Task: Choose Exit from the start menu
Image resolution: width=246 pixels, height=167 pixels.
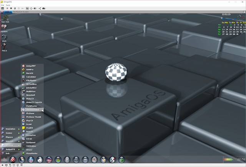Action: click(x=10, y=153)
